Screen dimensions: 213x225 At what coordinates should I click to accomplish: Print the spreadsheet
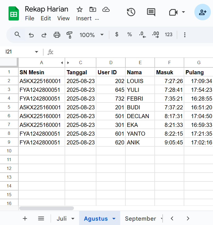click(x=57, y=35)
